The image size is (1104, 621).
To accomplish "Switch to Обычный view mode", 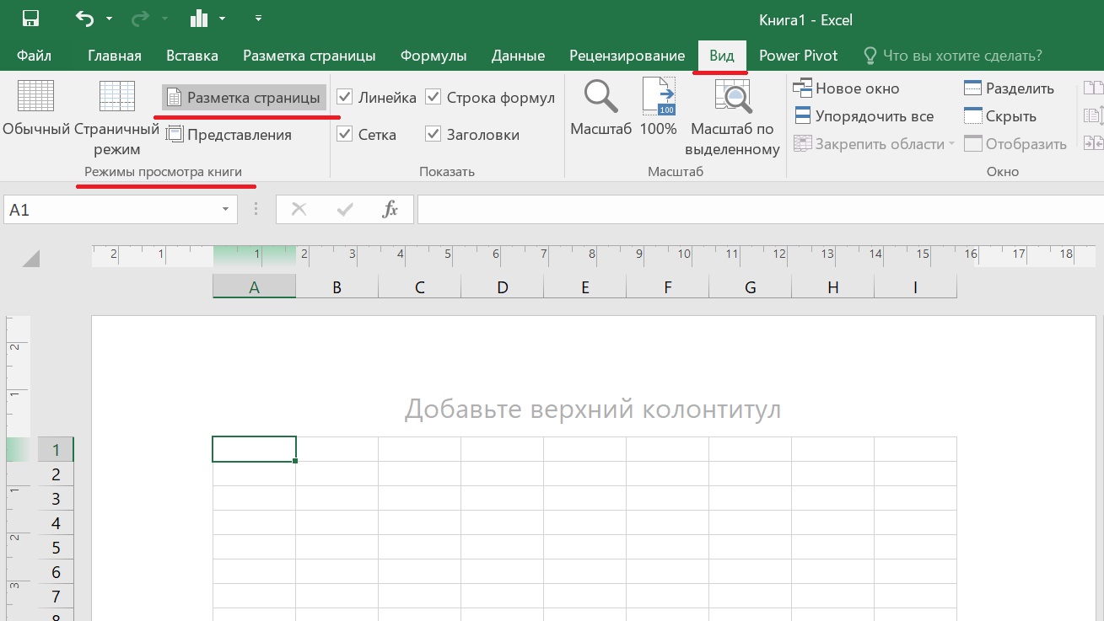I will (35, 110).
